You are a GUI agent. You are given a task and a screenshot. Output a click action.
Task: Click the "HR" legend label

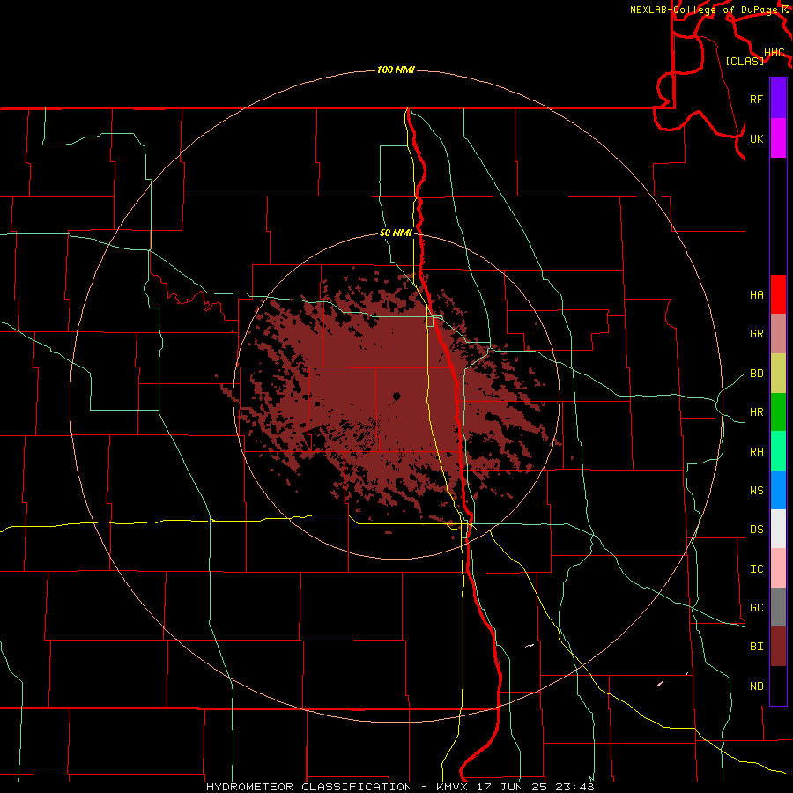pyautogui.click(x=756, y=412)
